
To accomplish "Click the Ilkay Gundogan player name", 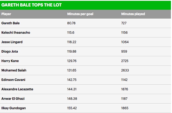I will [14, 108].
